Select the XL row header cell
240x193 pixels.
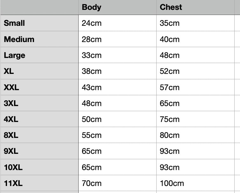pyautogui.click(x=39, y=71)
